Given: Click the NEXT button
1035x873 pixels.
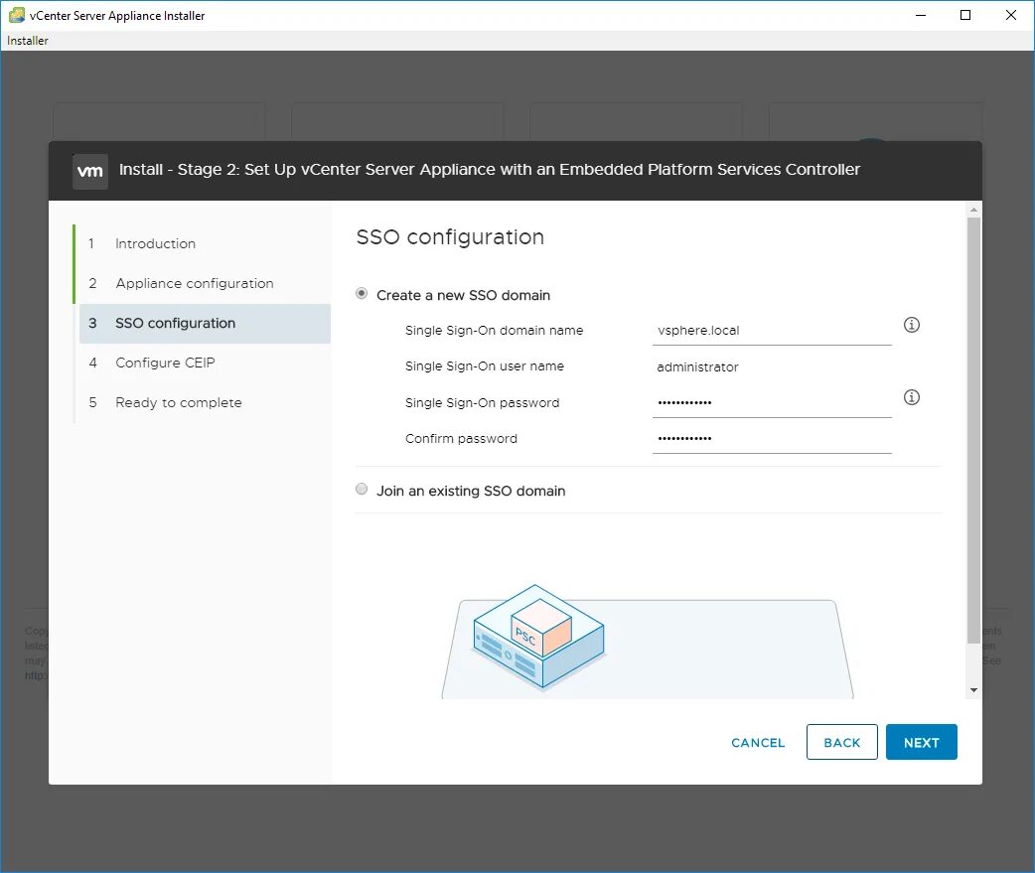Looking at the screenshot, I should tap(921, 742).
